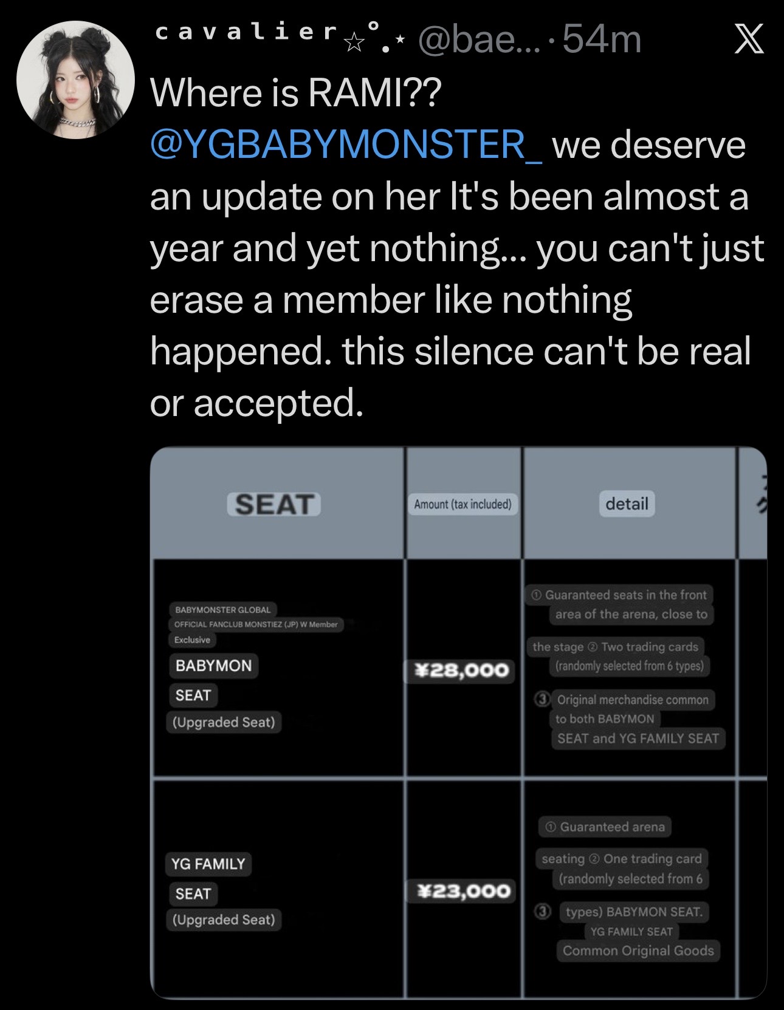This screenshot has height=1010, width=784.
Task: Select the BABYMON seat label
Action: [x=213, y=666]
